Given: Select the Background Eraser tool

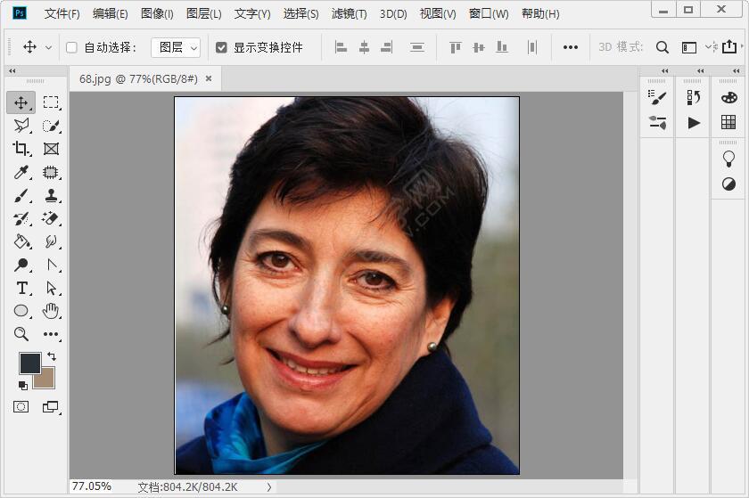Looking at the screenshot, I should (x=51, y=218).
